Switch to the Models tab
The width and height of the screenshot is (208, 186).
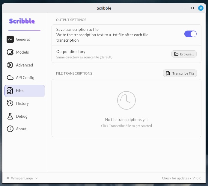pyautogui.click(x=25, y=52)
